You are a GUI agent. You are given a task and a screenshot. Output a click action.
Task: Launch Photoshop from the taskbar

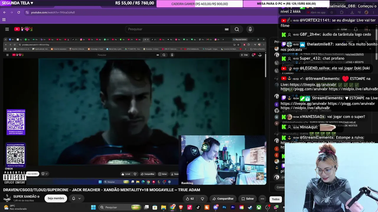224,207
